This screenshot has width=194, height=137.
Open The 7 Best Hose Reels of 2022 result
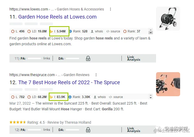(69, 82)
